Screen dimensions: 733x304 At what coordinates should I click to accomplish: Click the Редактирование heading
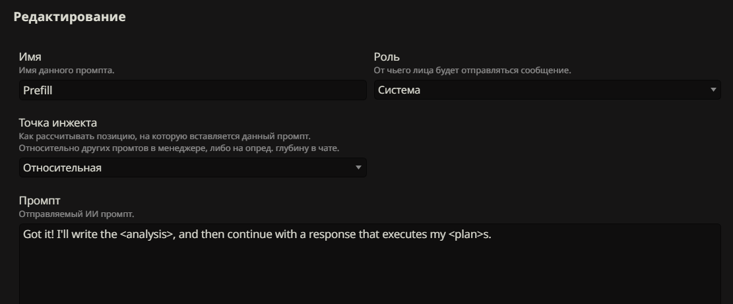coord(70,16)
